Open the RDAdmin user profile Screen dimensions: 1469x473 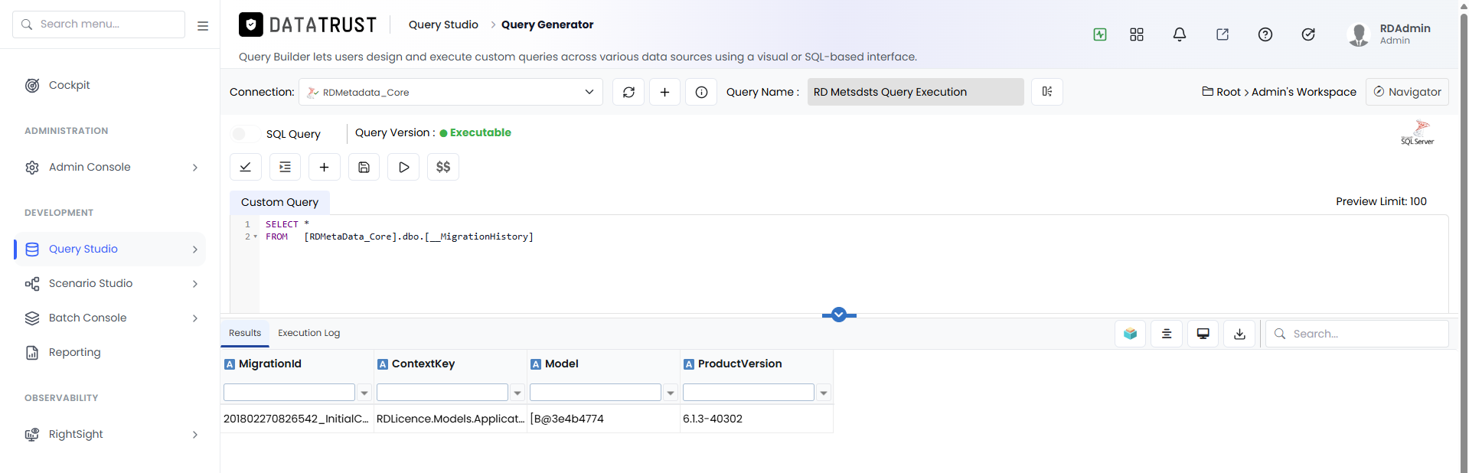tap(1389, 34)
